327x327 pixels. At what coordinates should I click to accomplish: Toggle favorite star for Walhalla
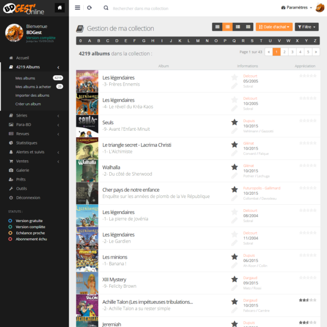pyautogui.click(x=235, y=167)
